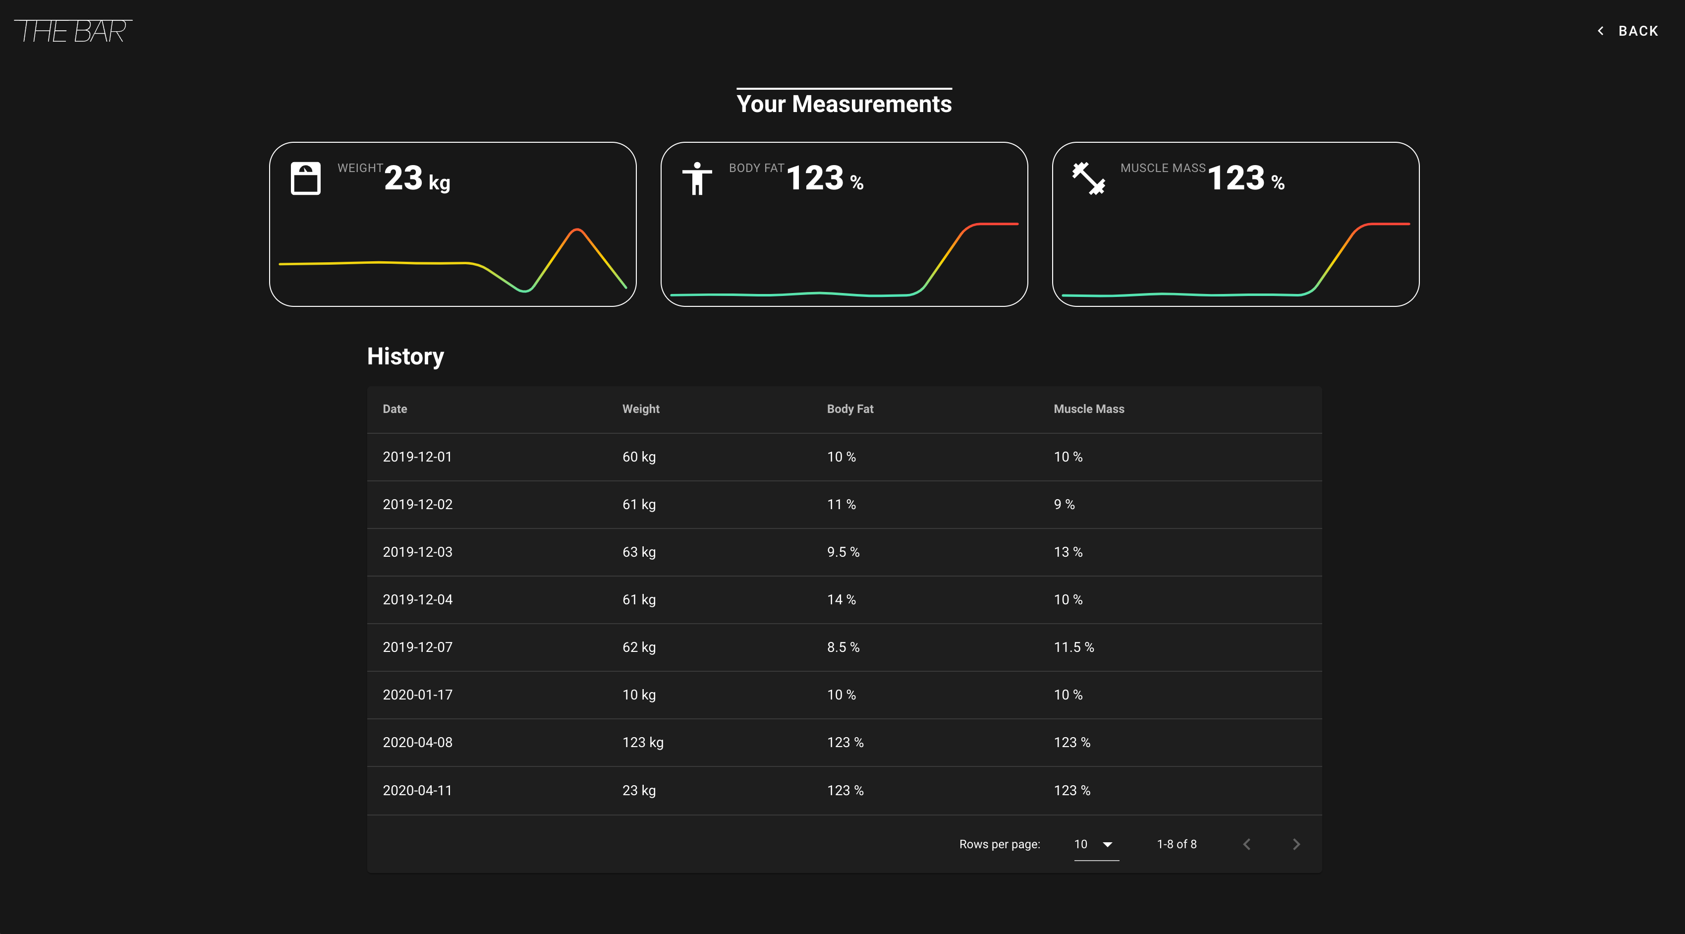Click the muscle mass dumbbell icon
Screen dimensions: 1685x934
click(x=1088, y=178)
